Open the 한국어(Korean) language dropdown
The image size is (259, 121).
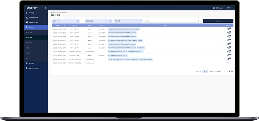218,8
